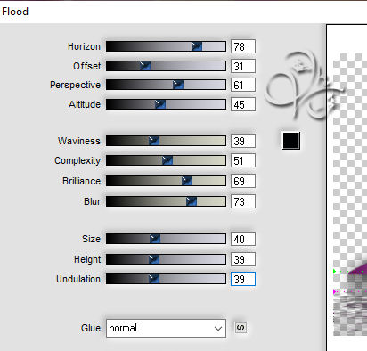Click the Horizon slider handle
This screenshot has width=367, height=351.
coord(197,46)
